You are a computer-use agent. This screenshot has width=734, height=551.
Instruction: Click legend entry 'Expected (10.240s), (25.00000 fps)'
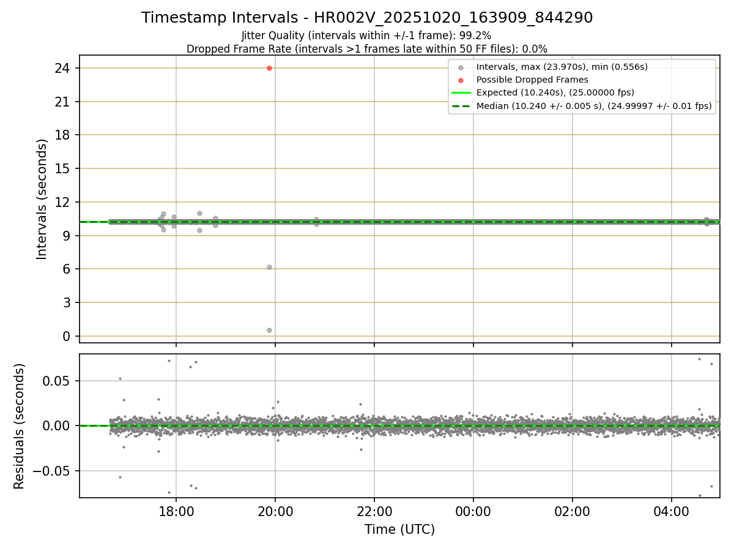coord(555,92)
